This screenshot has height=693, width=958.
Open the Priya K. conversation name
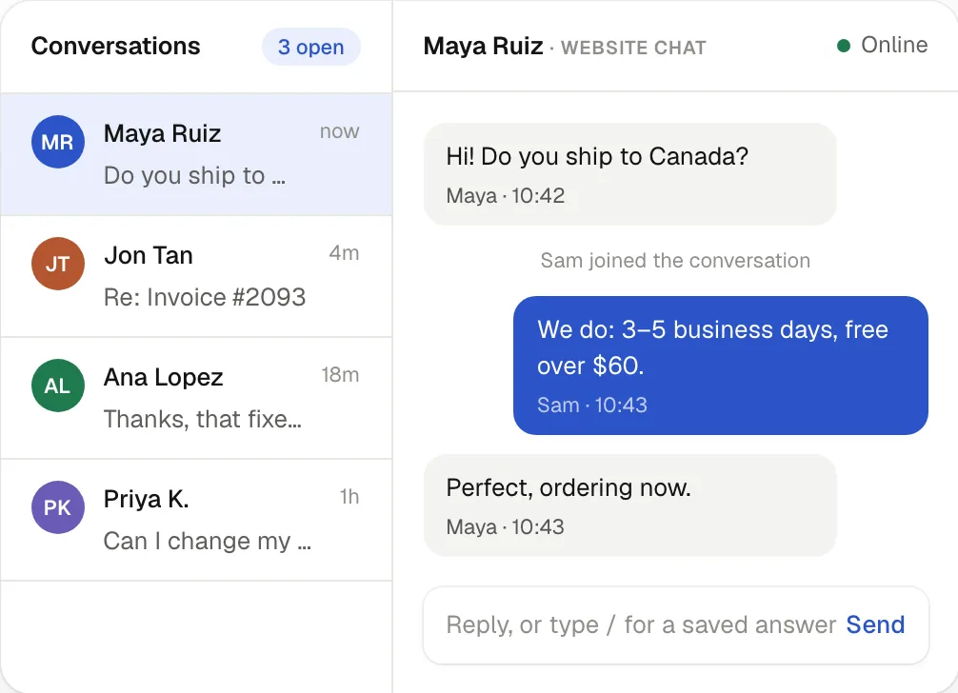(x=146, y=499)
